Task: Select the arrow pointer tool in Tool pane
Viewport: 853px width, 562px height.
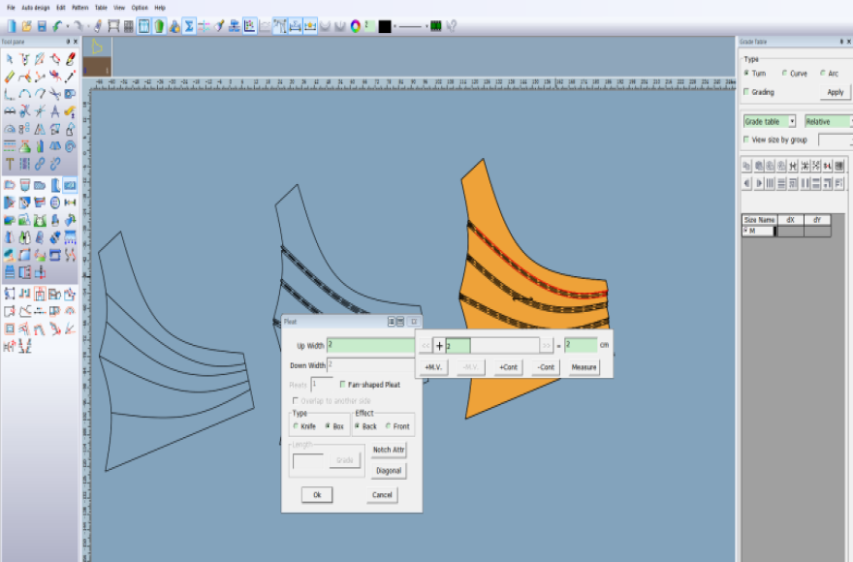Action: [x=10, y=59]
